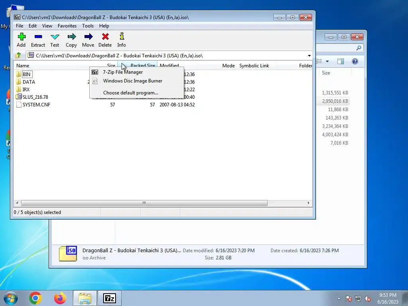Click the Action Center flag tray icon
408x306 pixels.
point(349,298)
